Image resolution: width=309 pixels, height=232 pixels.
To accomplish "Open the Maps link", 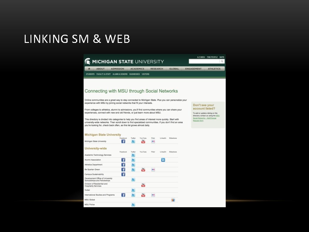I will click(222, 57).
